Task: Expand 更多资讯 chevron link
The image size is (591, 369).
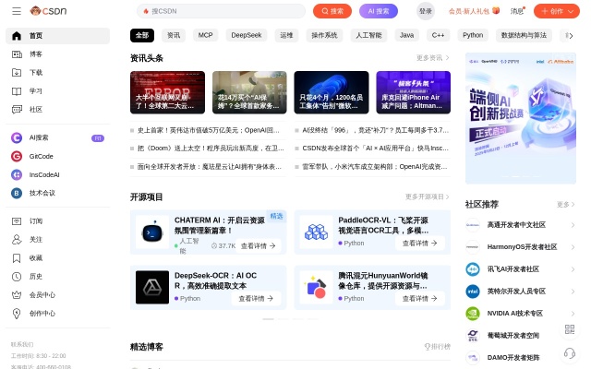Action: 432,57
